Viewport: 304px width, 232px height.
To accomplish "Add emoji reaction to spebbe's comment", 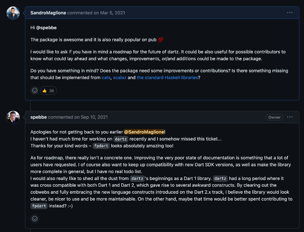I will point(35,218).
